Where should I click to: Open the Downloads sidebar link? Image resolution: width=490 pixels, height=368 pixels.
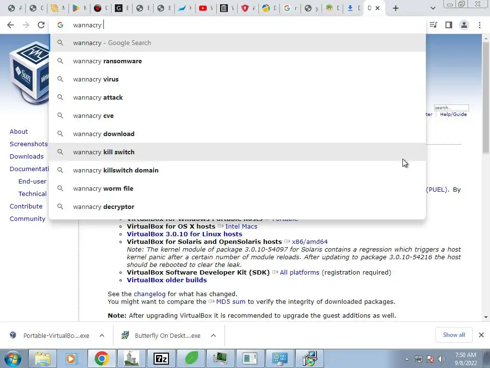pos(27,157)
